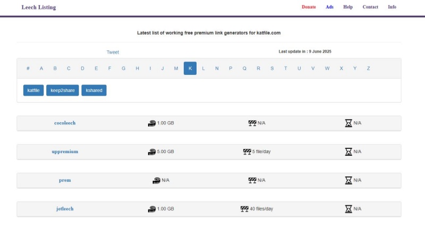The image size is (425, 228).
Task: Click the hourglass icon in cocoleech row
Action: pyautogui.click(x=348, y=123)
